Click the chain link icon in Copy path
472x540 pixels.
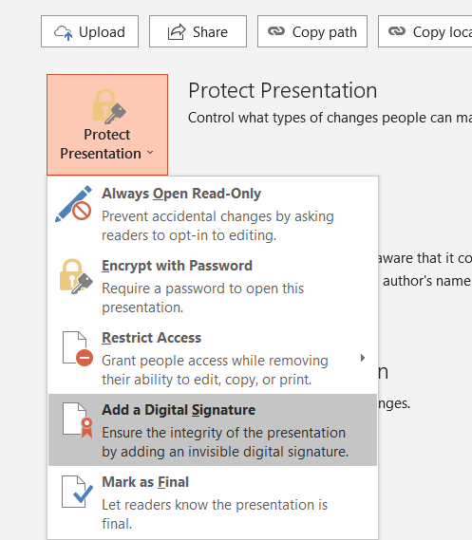276,31
